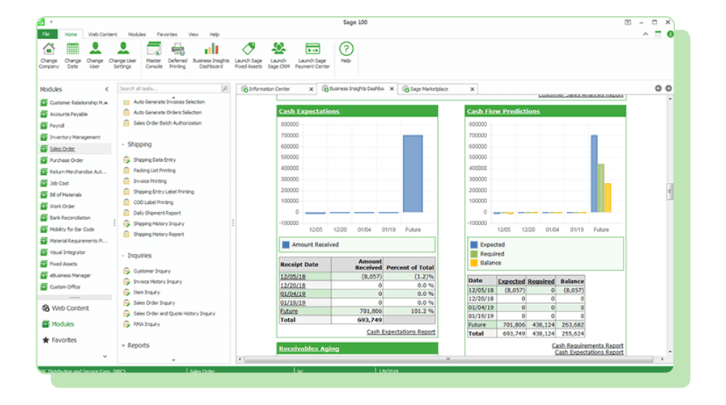
Task: Click the green info icon at top right
Action: point(670,34)
